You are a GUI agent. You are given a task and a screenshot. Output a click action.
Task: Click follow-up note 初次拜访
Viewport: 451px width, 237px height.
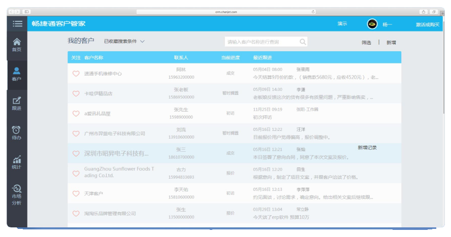262,117
